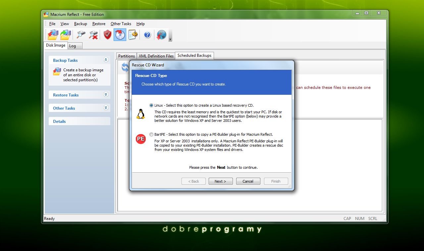Select the Scheduled Backups tab
Viewport: 424px width, 251px height.
[x=194, y=55]
